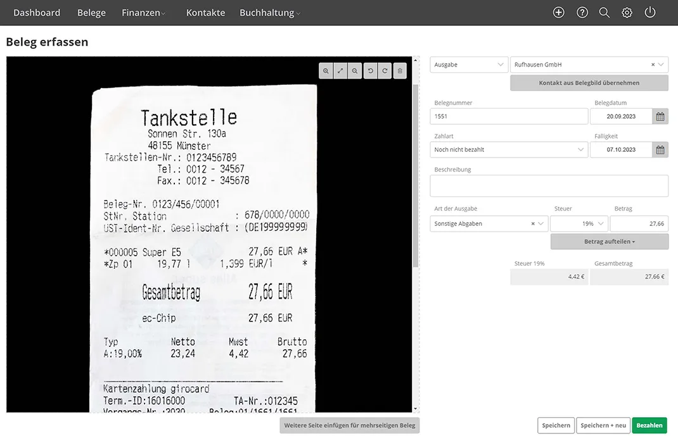Open the settings gear in header
The image size is (678, 443).
point(627,13)
